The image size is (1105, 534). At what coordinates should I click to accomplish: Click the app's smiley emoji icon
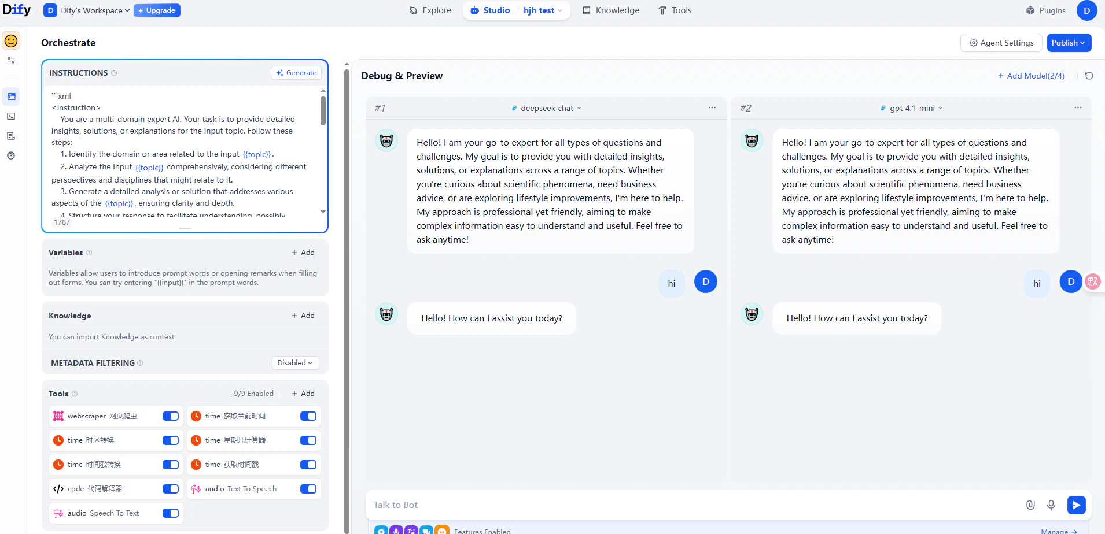pyautogui.click(x=10, y=41)
